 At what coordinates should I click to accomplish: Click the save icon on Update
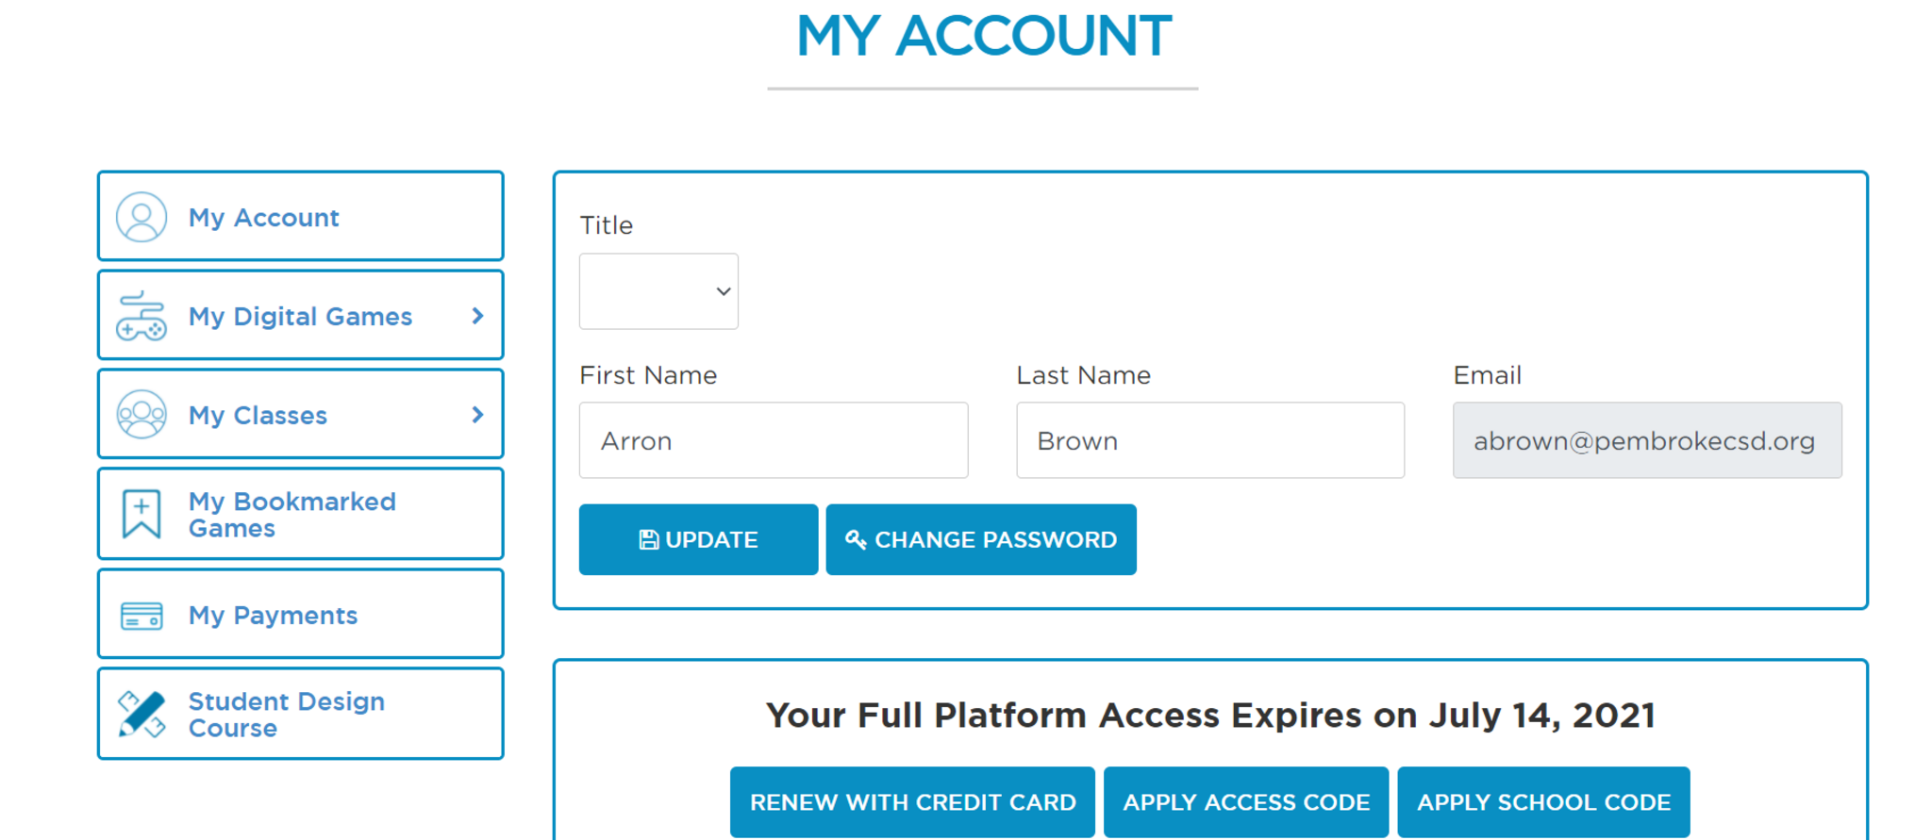point(648,540)
